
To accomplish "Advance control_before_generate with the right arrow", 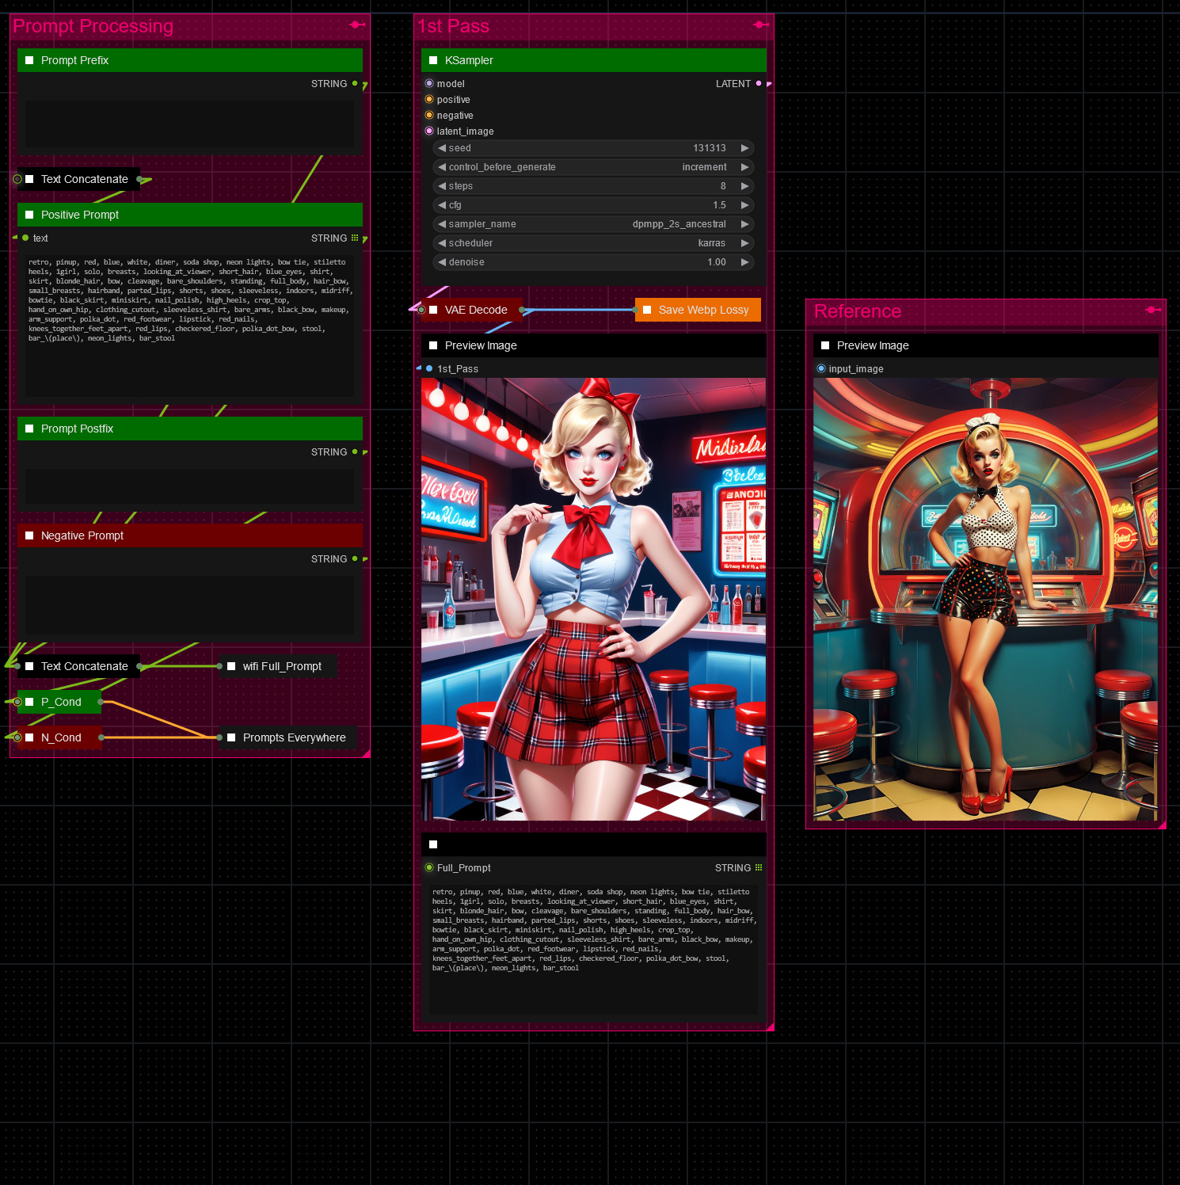I will click(744, 167).
